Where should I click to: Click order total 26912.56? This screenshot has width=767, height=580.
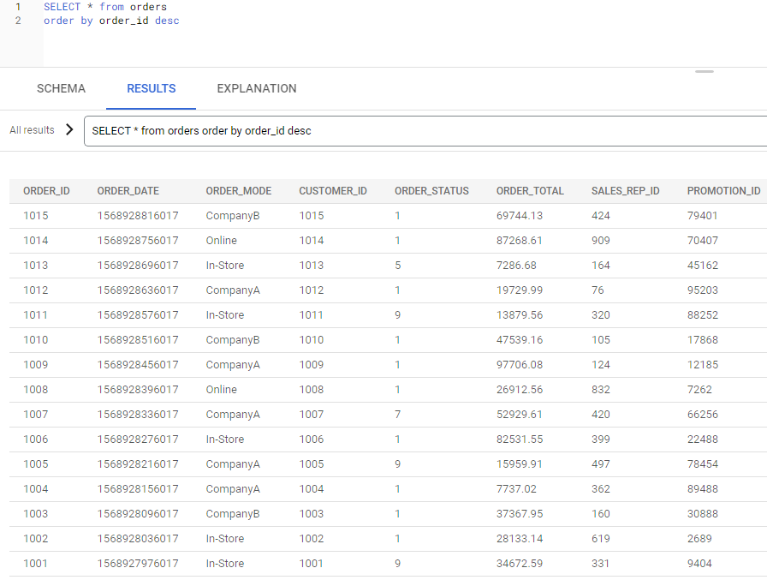[x=520, y=390]
